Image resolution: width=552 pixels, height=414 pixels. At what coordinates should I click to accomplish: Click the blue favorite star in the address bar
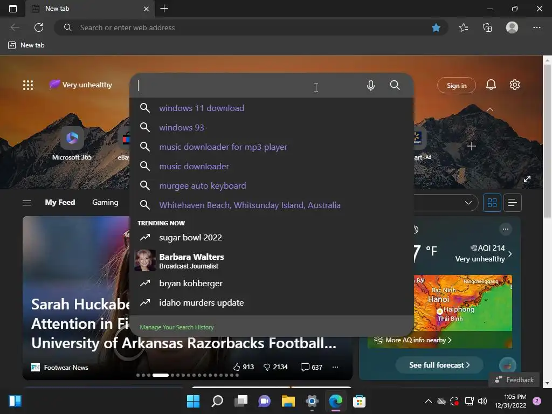(x=436, y=27)
